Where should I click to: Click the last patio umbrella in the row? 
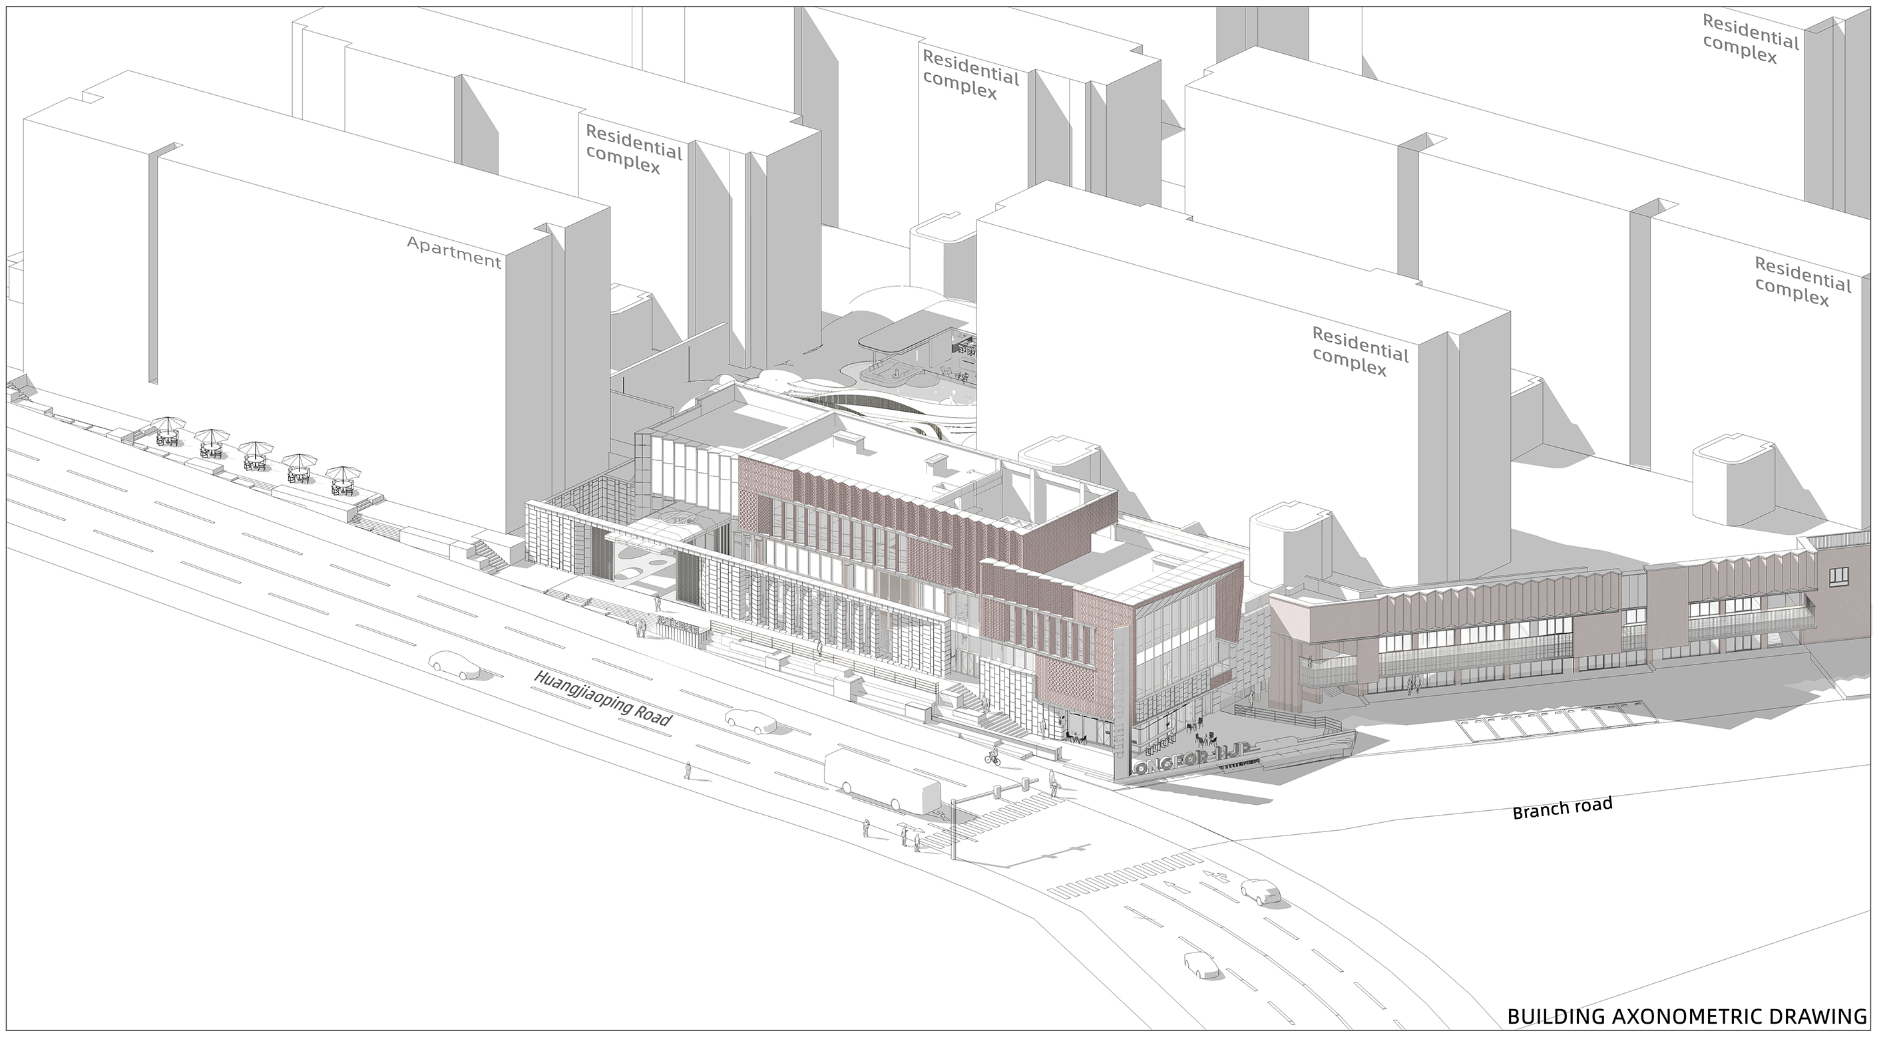click(344, 479)
